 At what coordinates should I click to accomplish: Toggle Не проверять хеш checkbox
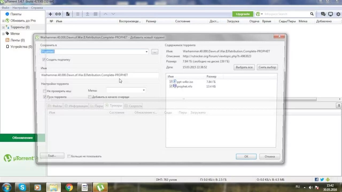[45, 91]
